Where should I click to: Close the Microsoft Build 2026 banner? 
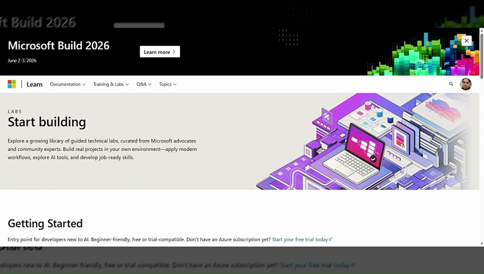(466, 41)
